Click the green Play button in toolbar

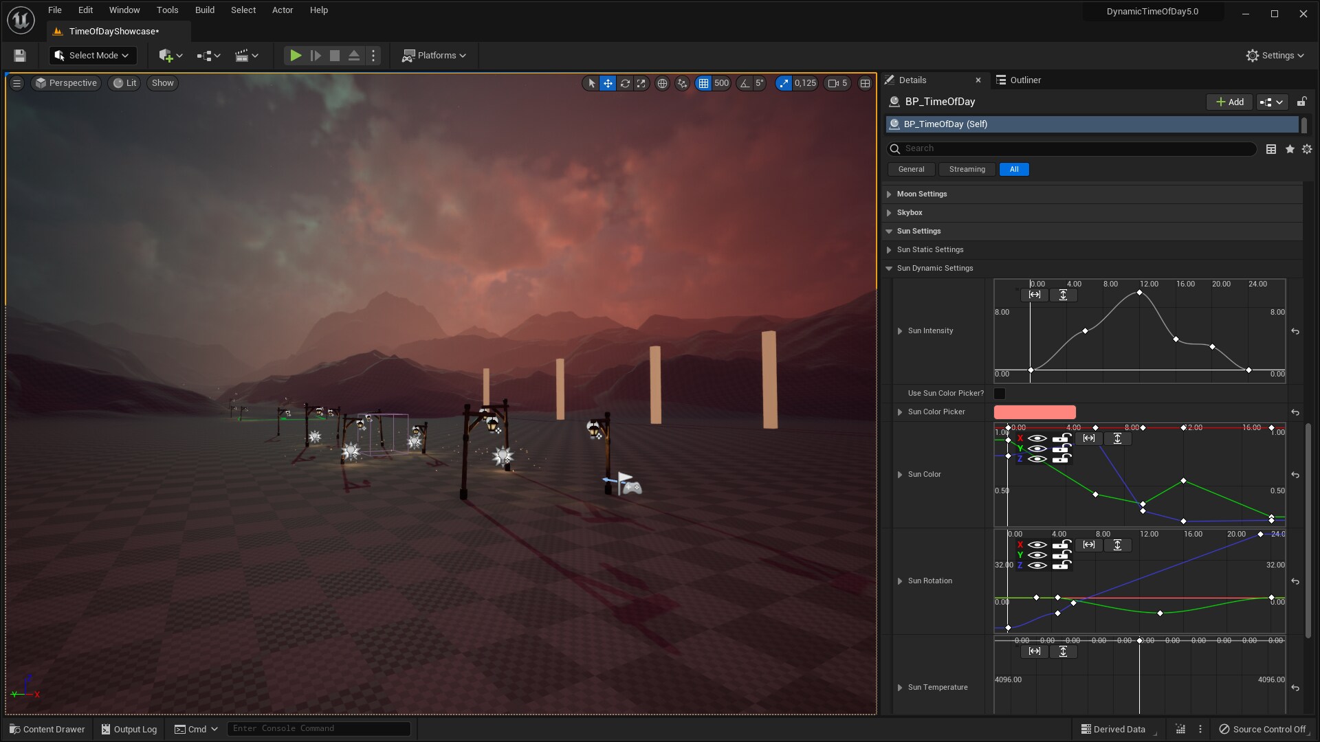(x=295, y=56)
